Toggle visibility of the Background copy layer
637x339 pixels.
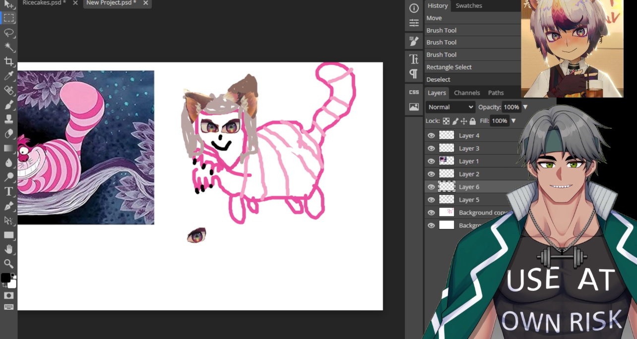point(431,213)
